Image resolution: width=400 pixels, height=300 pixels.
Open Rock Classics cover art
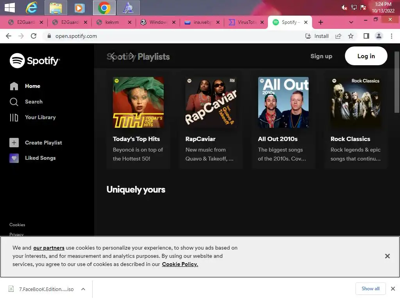point(356,102)
